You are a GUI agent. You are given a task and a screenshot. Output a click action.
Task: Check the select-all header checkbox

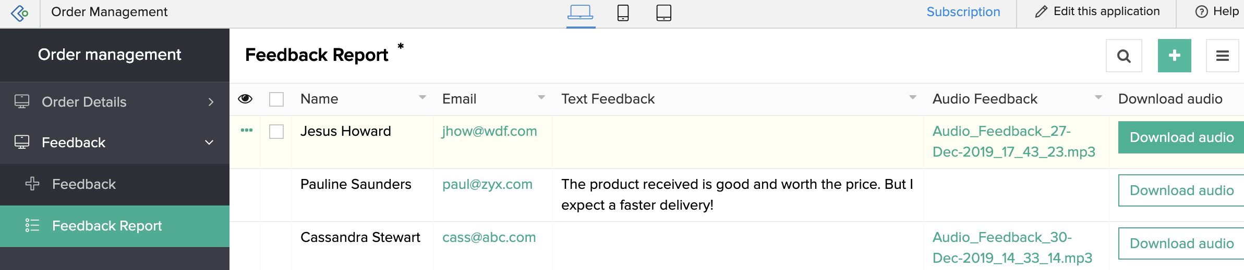pos(276,99)
